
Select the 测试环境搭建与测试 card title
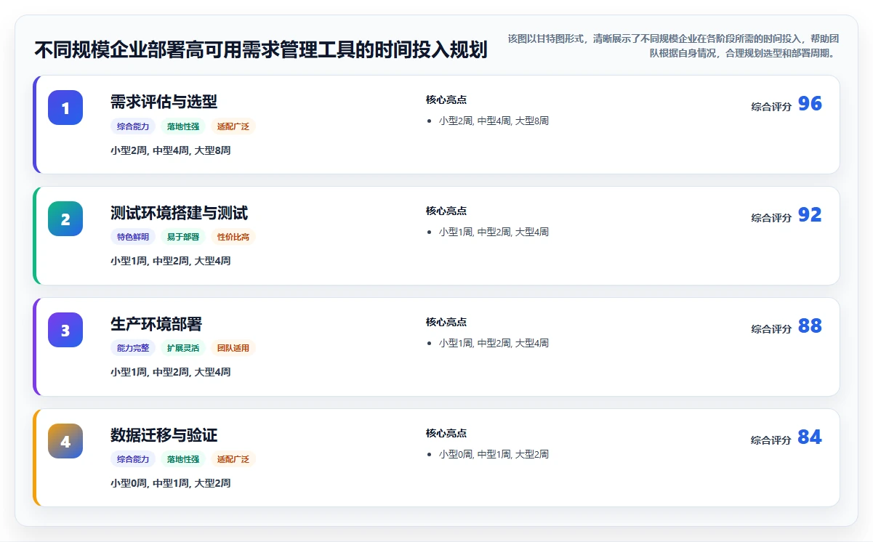point(179,213)
